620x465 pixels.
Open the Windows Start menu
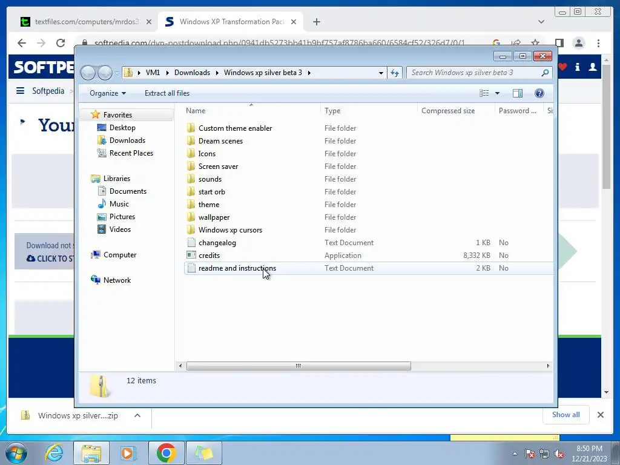16,453
